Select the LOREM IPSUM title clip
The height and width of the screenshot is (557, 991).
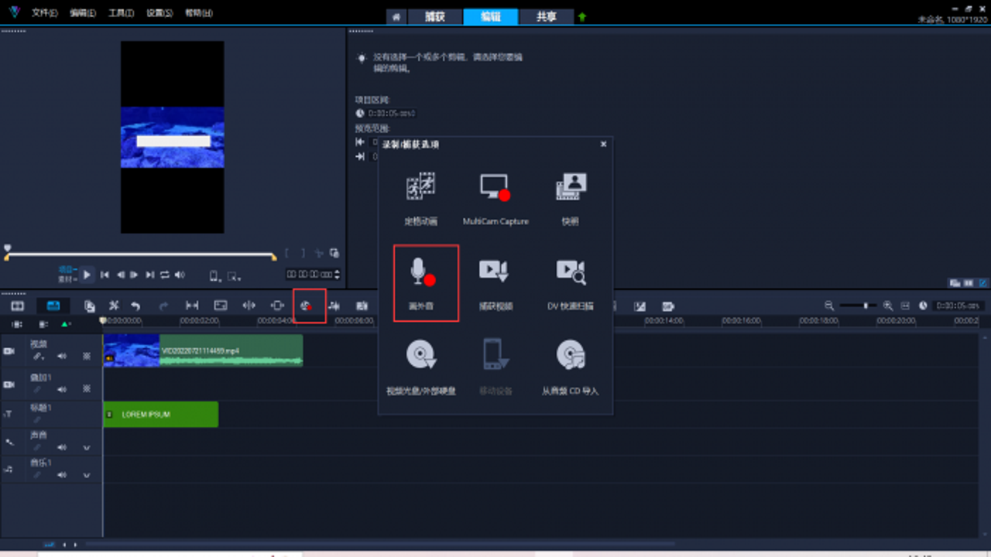[161, 415]
